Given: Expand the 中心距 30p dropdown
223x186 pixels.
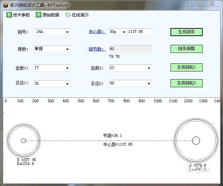Looking at the screenshot, I should click(x=124, y=32).
